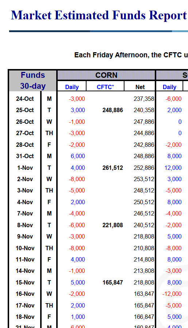
Task: Click the Each Friday Afternoon note text
Action: pos(131,55)
